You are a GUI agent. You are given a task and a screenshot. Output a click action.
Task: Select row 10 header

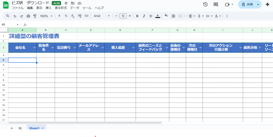coord(4,85)
